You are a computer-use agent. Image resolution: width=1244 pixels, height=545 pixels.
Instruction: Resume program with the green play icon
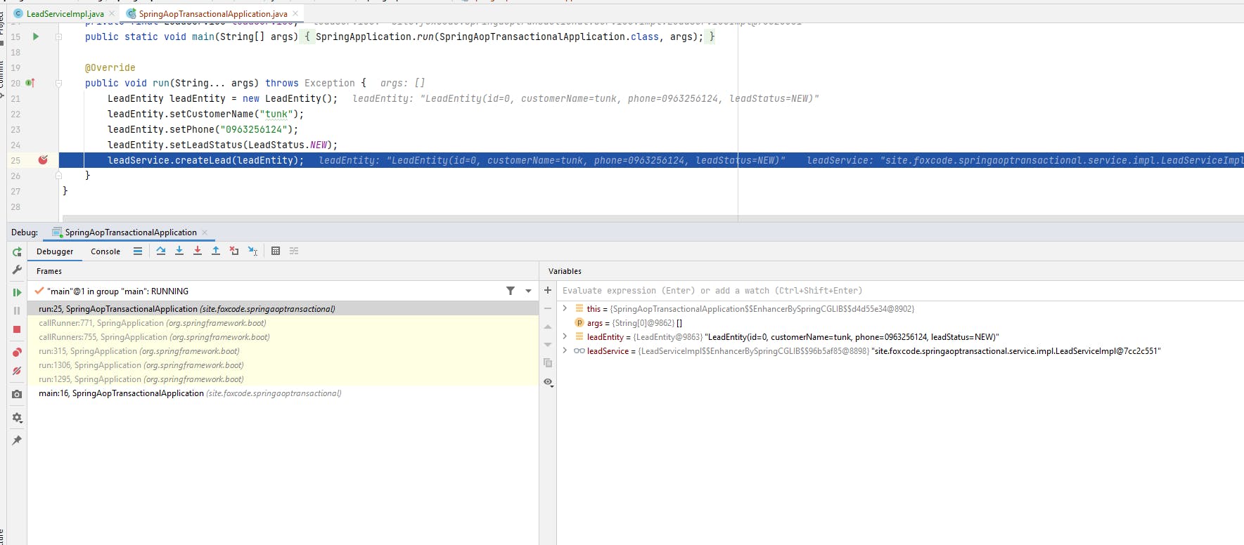[x=17, y=292]
